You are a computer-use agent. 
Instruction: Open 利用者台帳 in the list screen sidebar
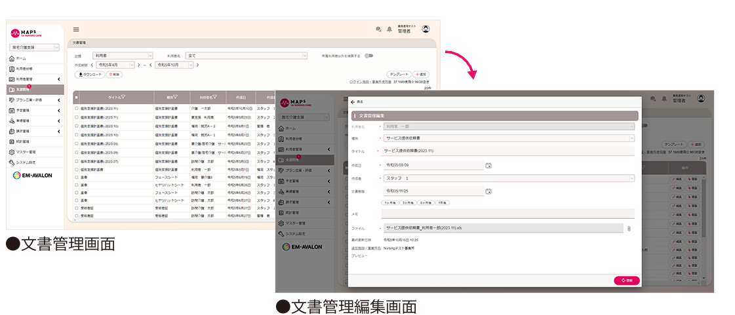tap(35, 68)
